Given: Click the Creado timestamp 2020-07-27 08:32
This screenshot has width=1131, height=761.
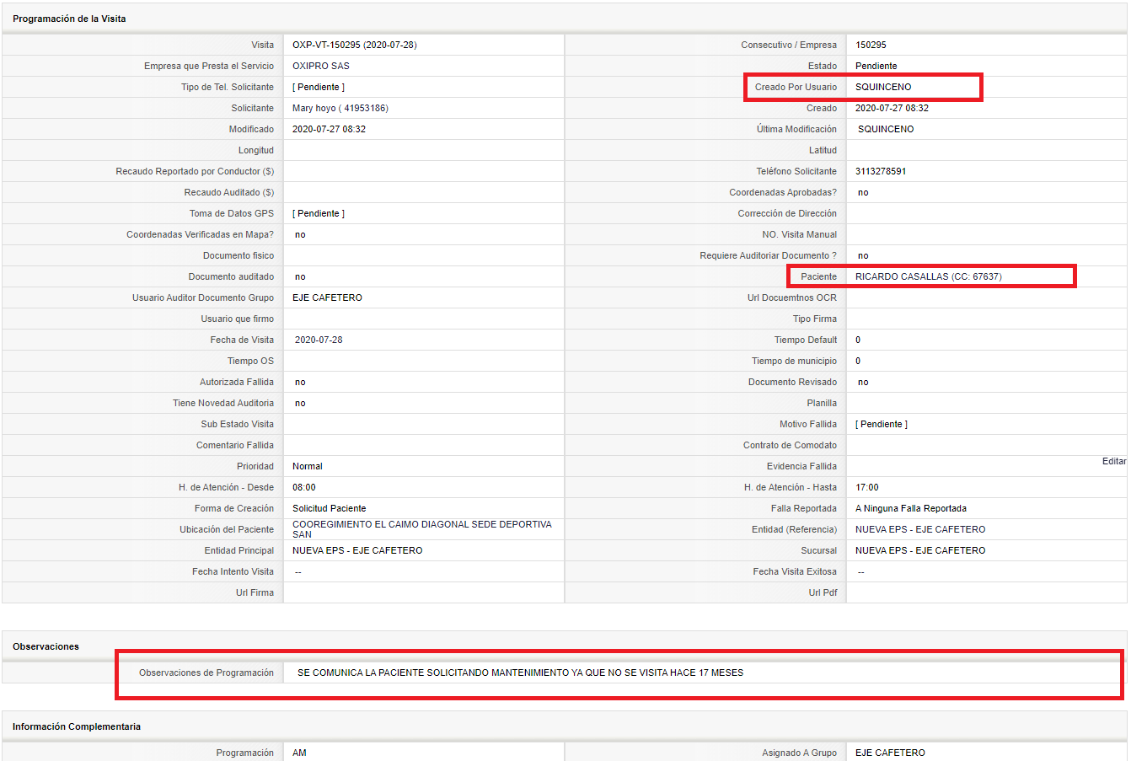Looking at the screenshot, I should (x=892, y=108).
